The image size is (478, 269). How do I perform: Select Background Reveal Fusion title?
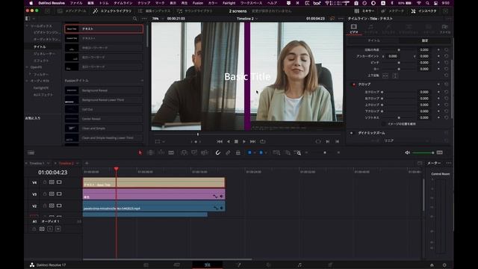[x=104, y=90]
